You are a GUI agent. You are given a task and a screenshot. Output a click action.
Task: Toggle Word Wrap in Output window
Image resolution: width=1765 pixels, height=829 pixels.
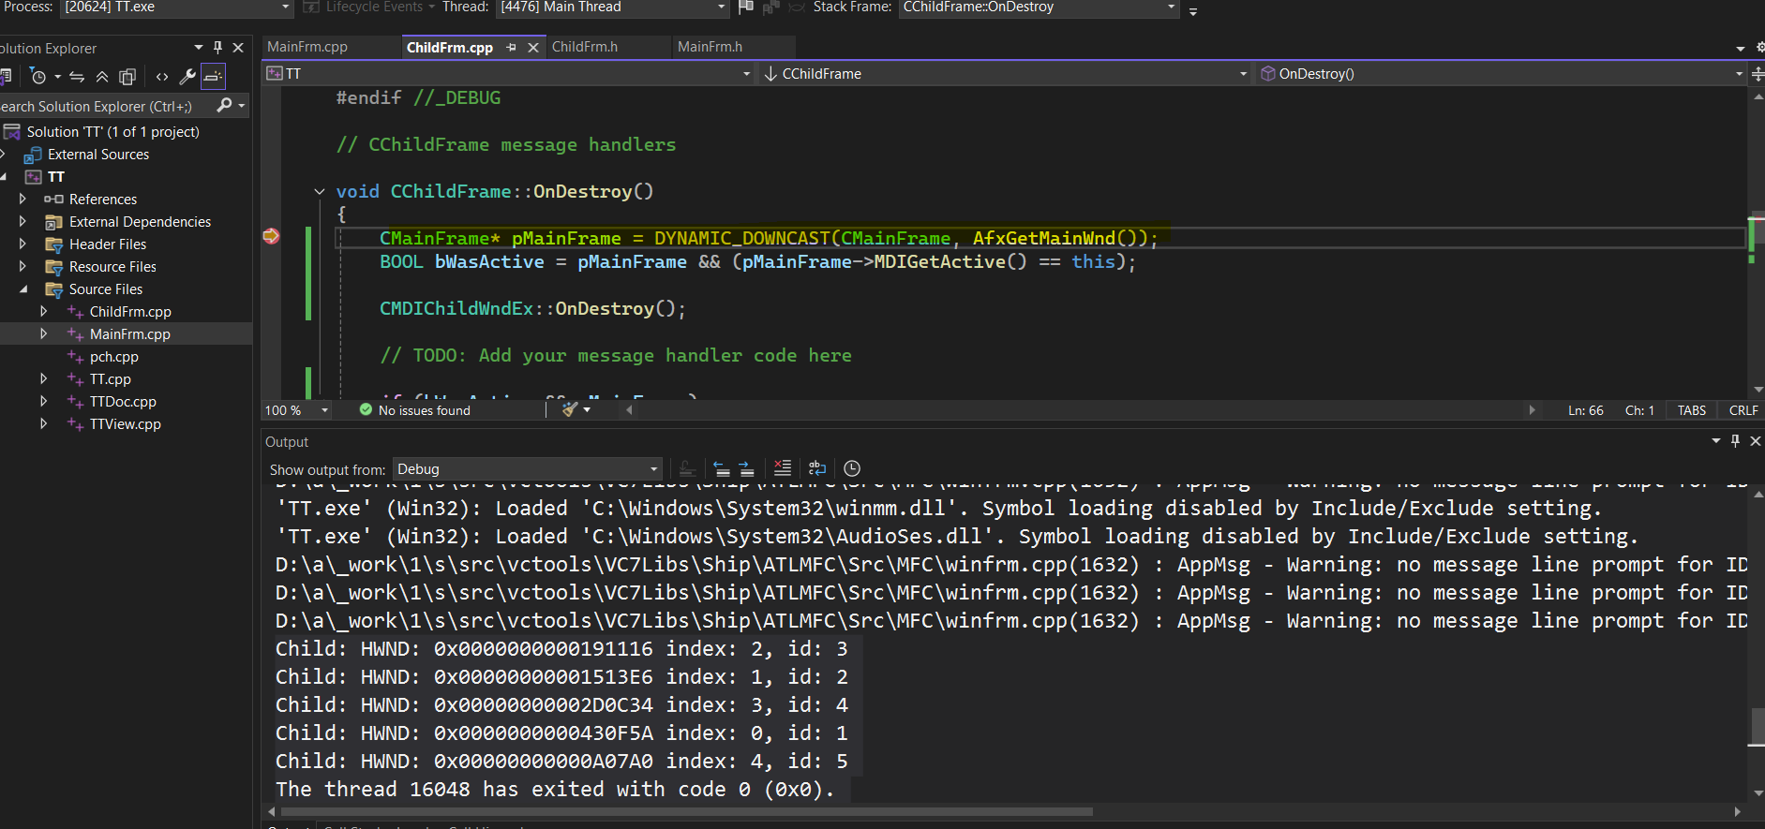(x=817, y=468)
